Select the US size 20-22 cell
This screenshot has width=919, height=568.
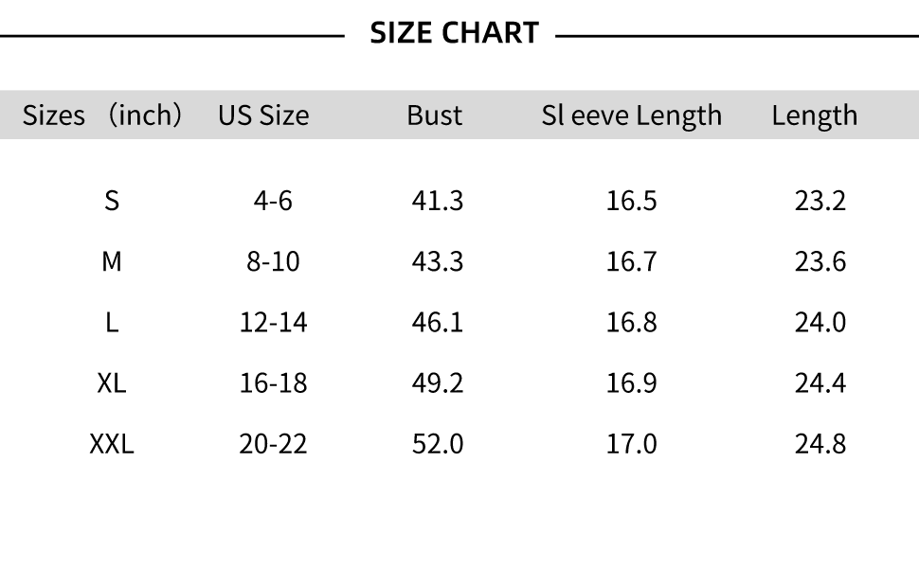(273, 443)
